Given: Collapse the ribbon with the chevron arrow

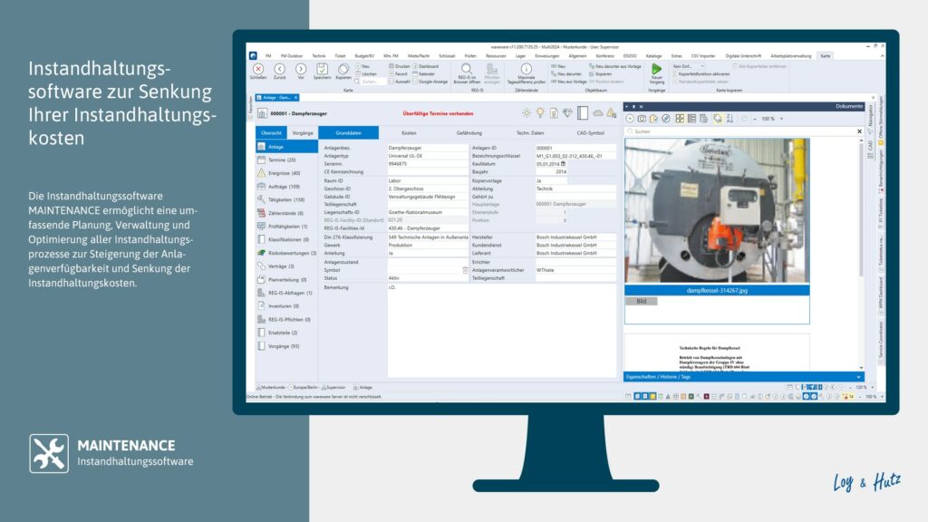Looking at the screenshot, I should pos(882,54).
